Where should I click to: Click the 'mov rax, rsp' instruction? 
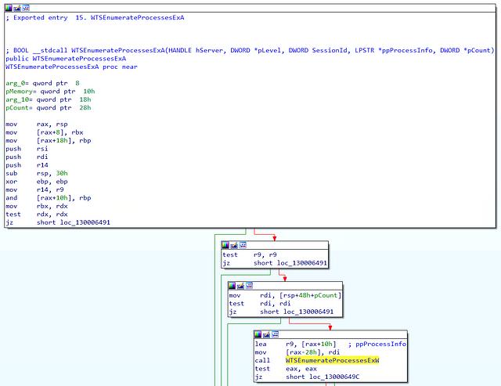[37, 124]
